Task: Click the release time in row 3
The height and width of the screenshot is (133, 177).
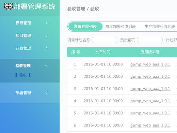Action: [103, 89]
